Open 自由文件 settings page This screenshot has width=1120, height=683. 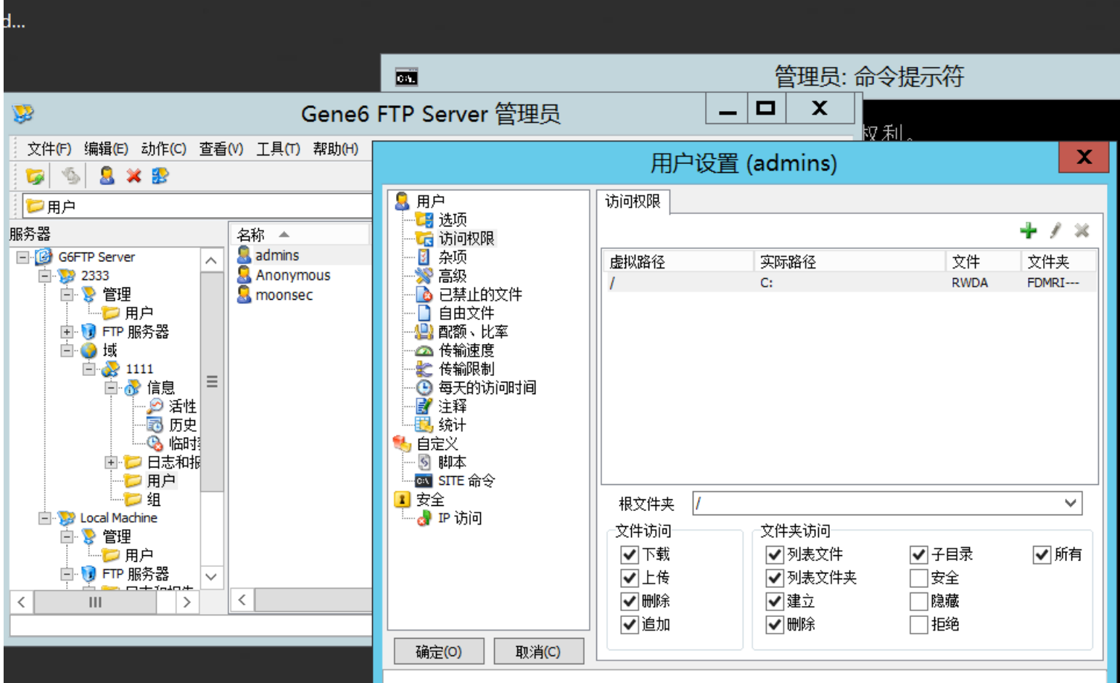(466, 313)
